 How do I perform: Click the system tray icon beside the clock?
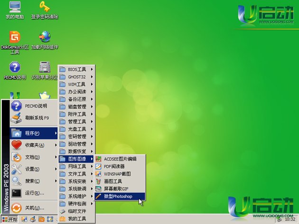280,219
